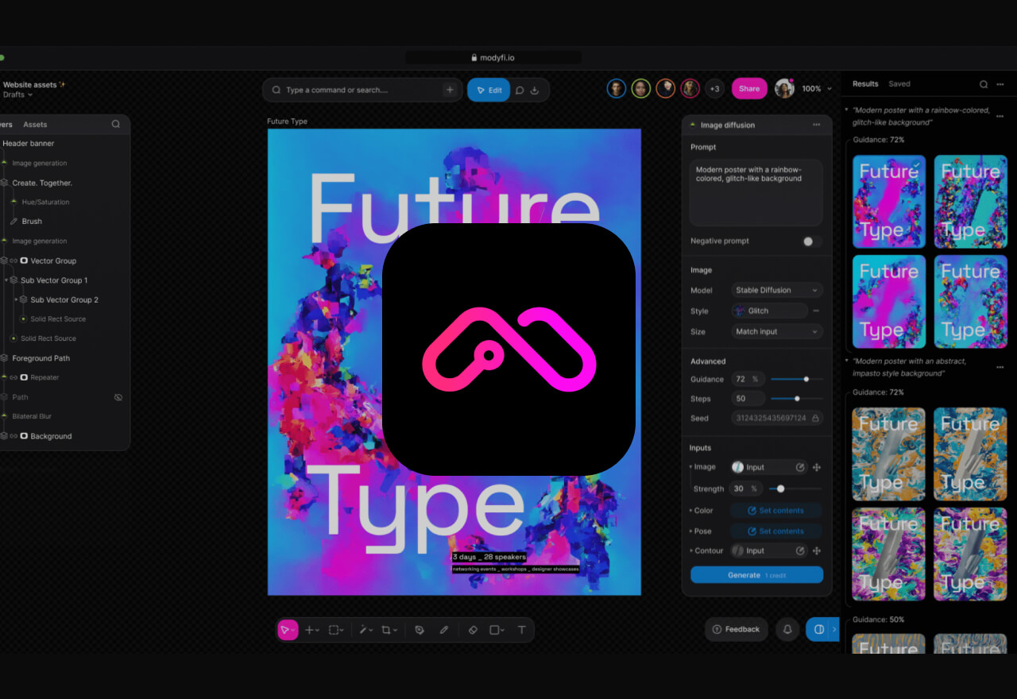Toggle the seed lock icon
Image resolution: width=1017 pixels, height=699 pixels.
click(814, 418)
